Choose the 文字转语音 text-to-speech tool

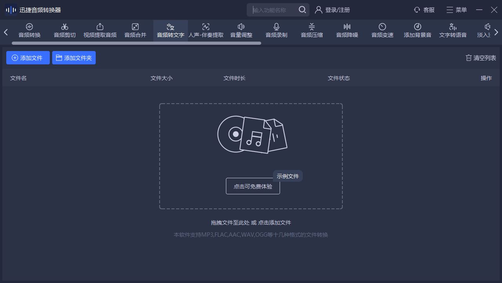click(453, 31)
